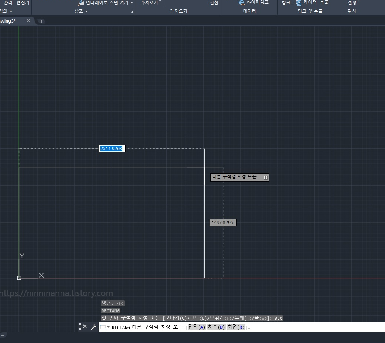Click the 데이터 panel title

250,11
